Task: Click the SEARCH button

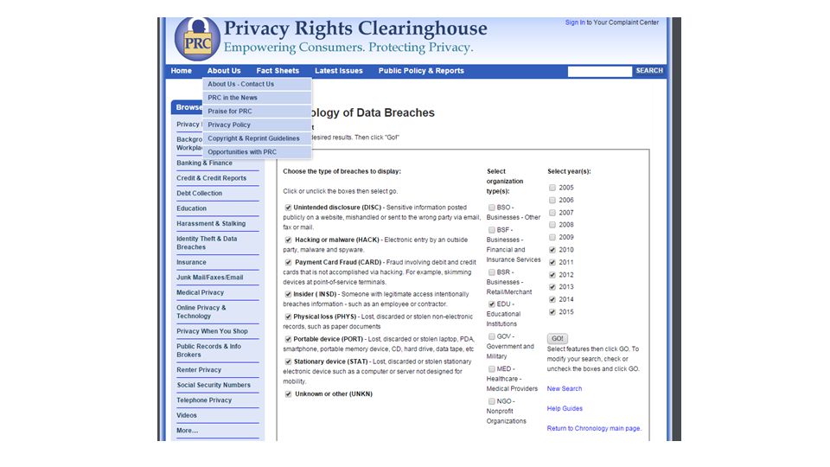Action: 649,70
